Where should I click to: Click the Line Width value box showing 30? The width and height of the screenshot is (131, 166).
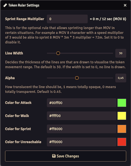click(x=121, y=53)
